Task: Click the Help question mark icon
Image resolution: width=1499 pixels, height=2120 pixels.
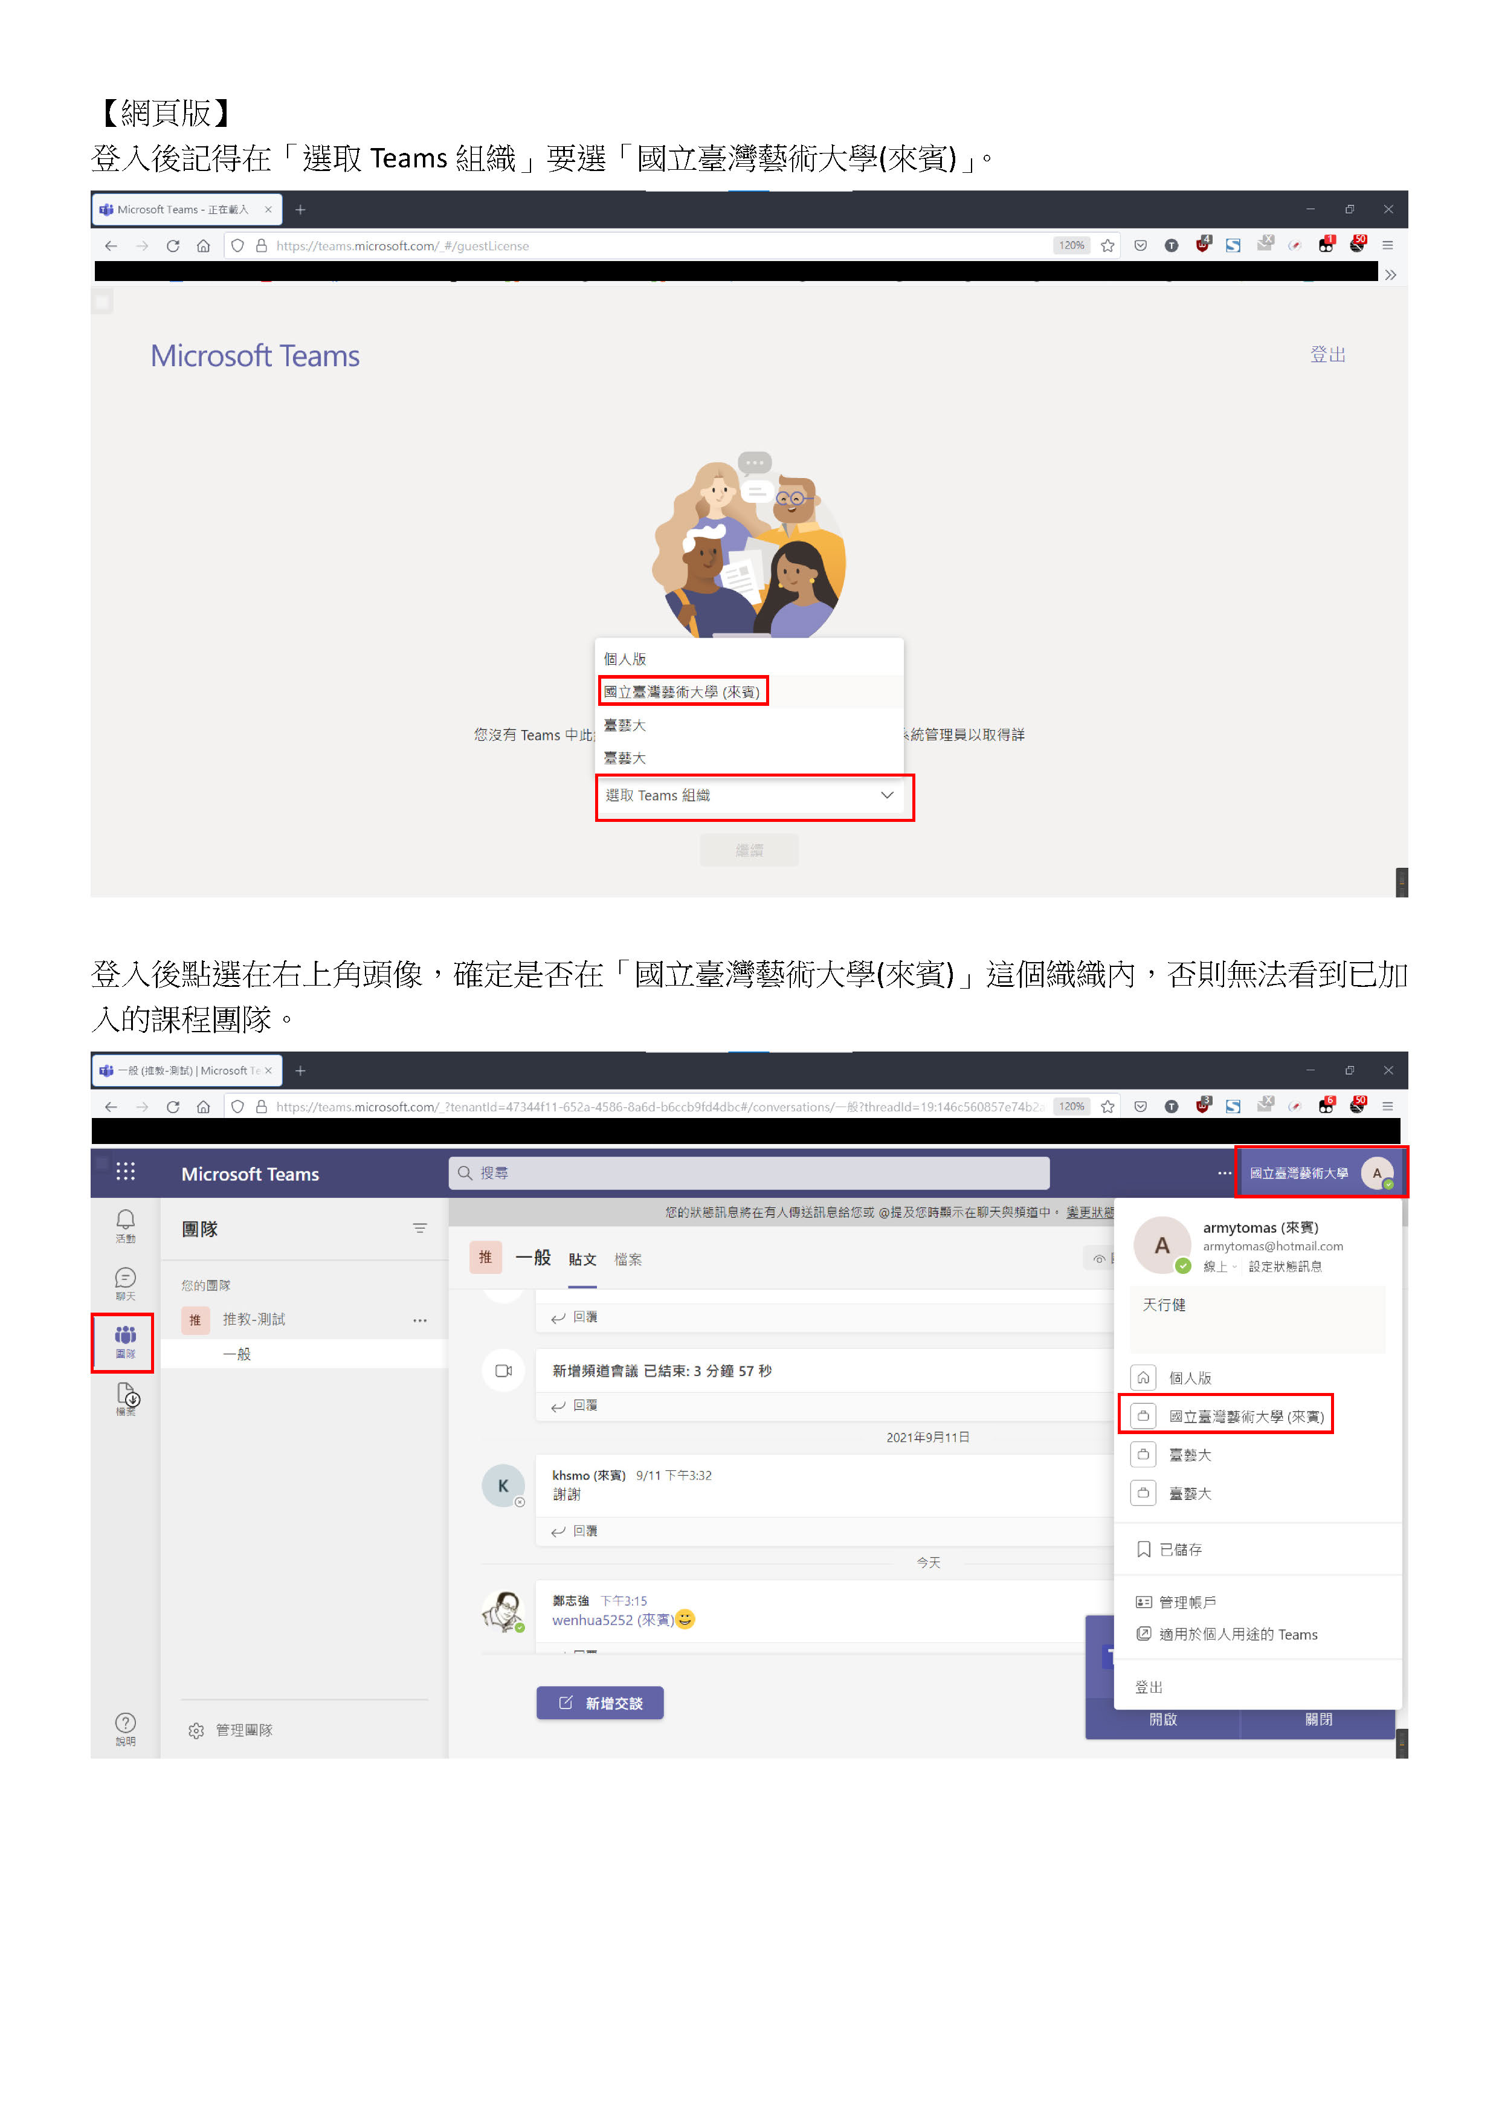Action: click(x=126, y=1724)
